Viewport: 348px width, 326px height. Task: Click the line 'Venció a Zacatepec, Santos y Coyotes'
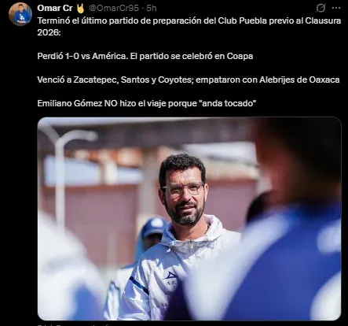point(115,80)
